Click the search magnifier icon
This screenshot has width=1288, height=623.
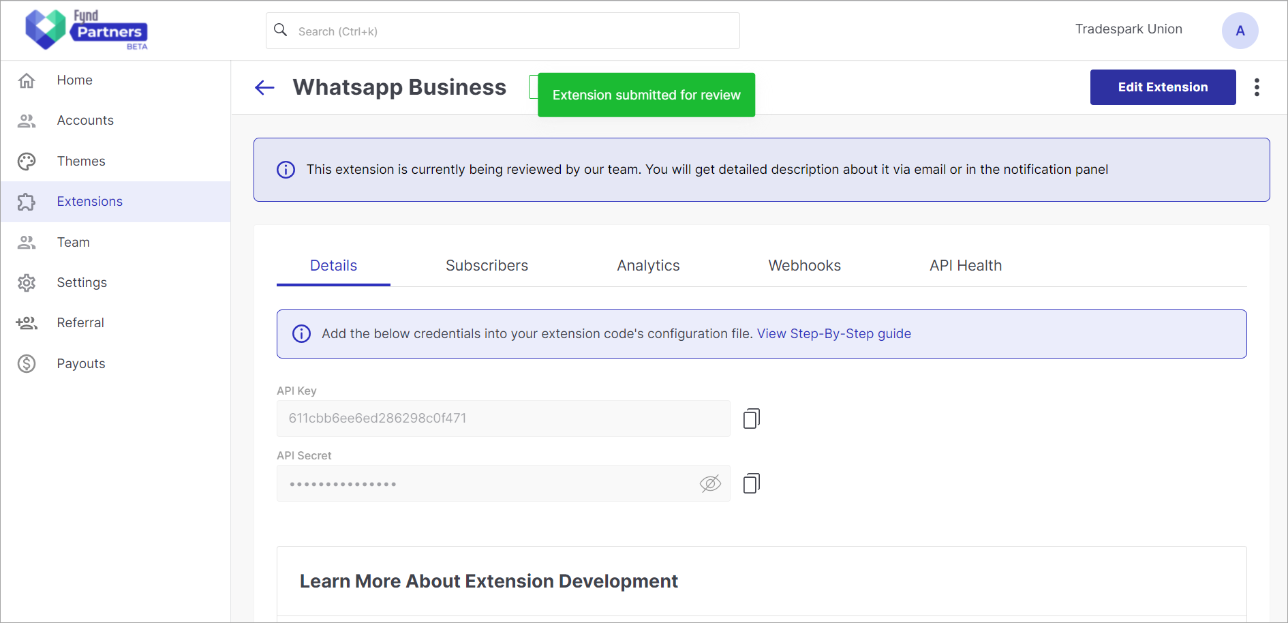[280, 30]
